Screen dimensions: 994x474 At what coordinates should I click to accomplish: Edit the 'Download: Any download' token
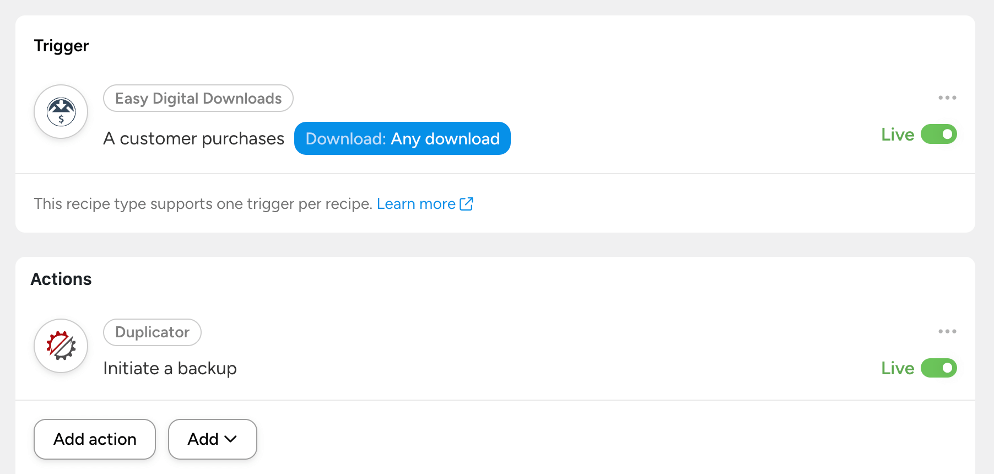(x=402, y=138)
